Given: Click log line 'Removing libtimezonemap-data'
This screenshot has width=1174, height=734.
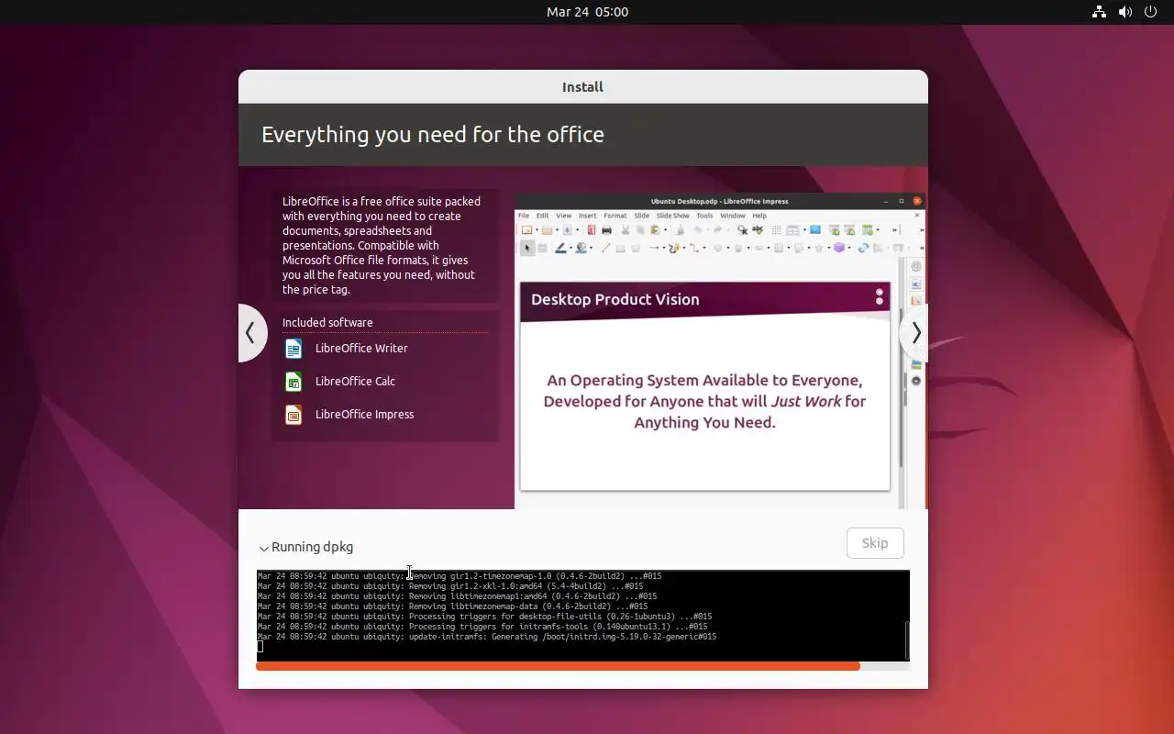Looking at the screenshot, I should click(453, 606).
